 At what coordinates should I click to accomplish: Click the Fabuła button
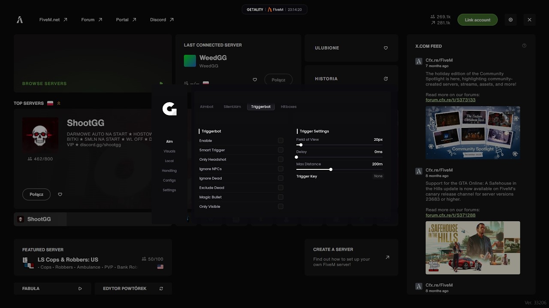point(52,289)
